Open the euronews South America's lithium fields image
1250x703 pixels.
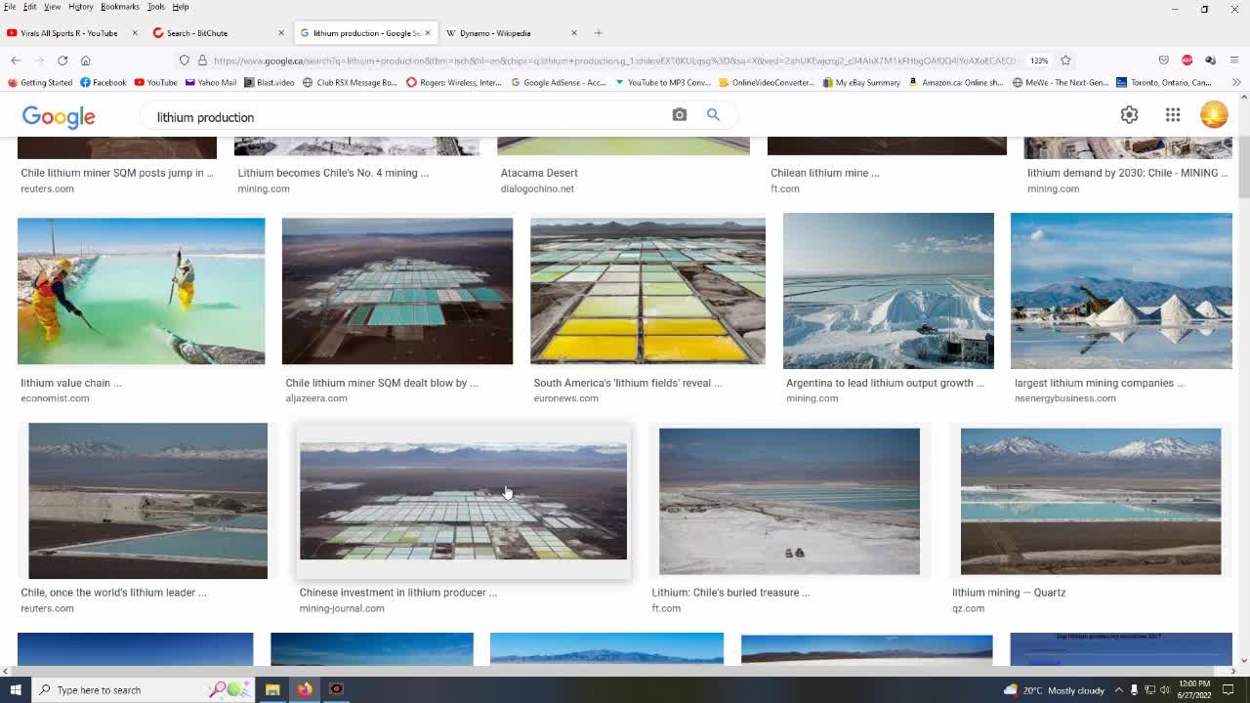tap(647, 291)
